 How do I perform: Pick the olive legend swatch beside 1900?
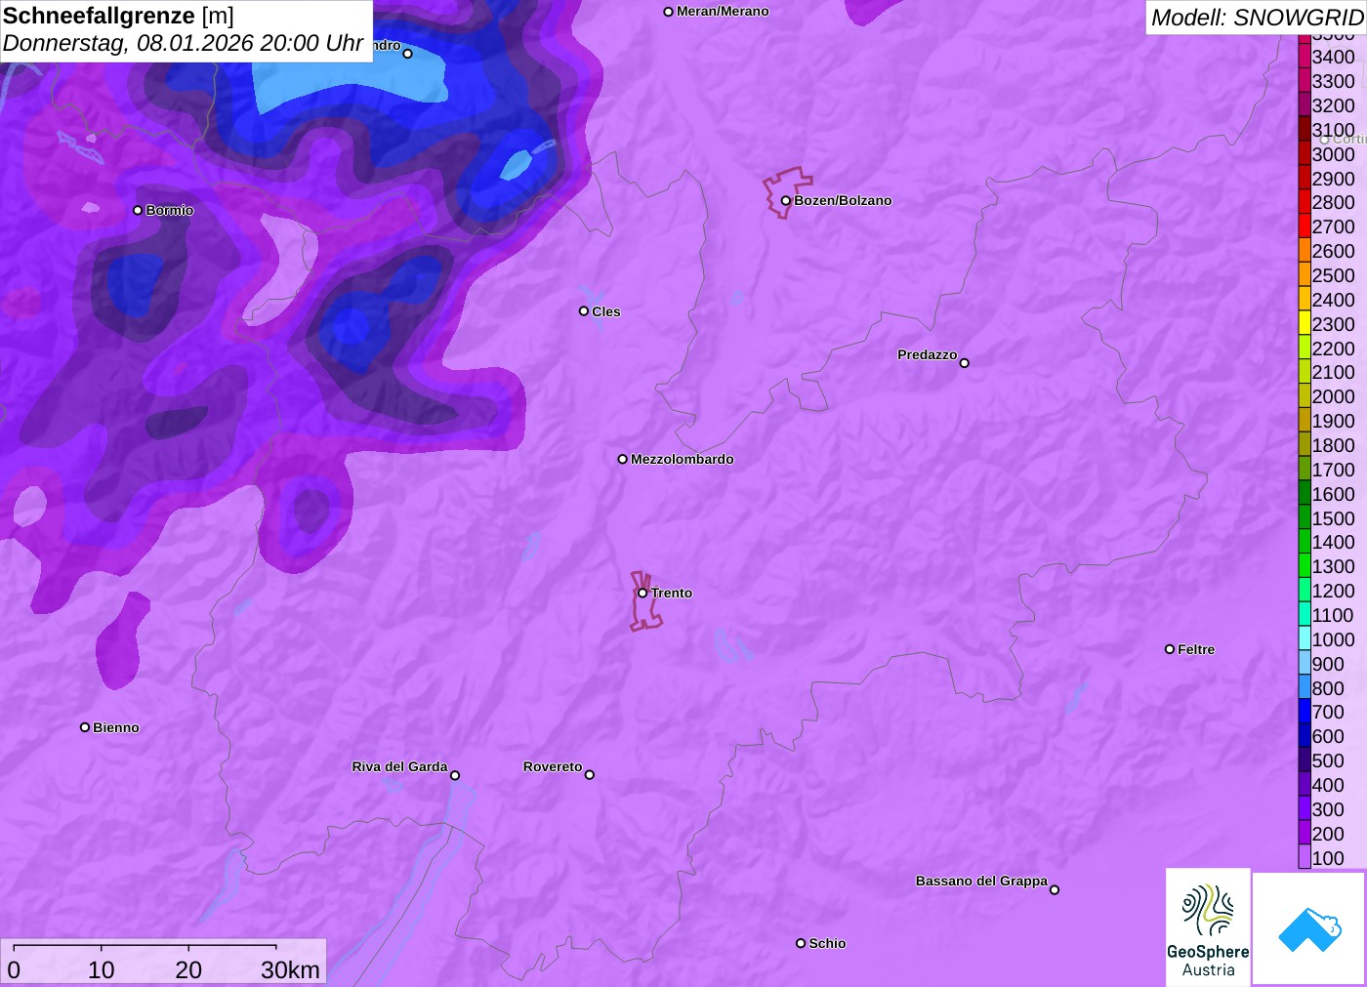tap(1305, 421)
